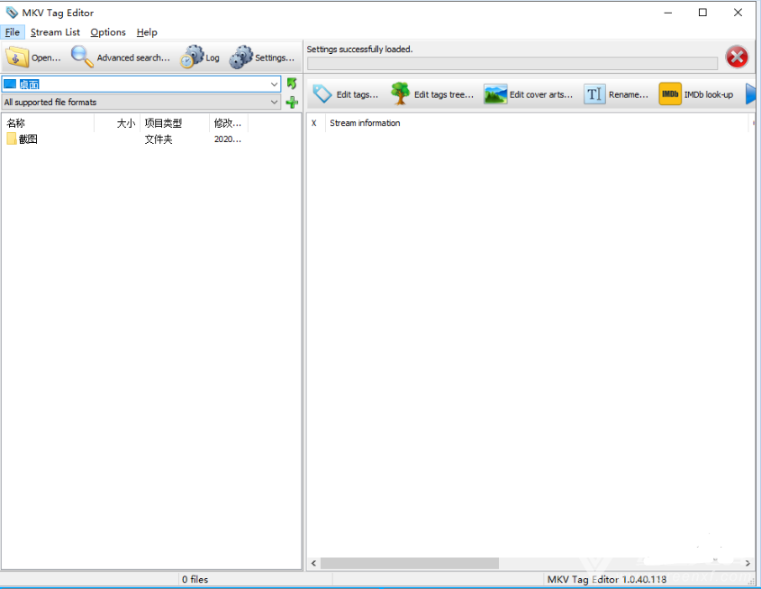761x589 pixels.
Task: Show the Log window
Action: click(x=191, y=58)
